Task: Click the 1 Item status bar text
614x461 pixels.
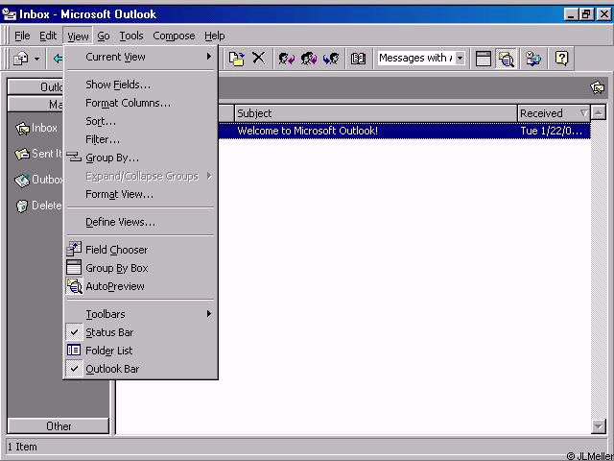Action: coord(22,447)
